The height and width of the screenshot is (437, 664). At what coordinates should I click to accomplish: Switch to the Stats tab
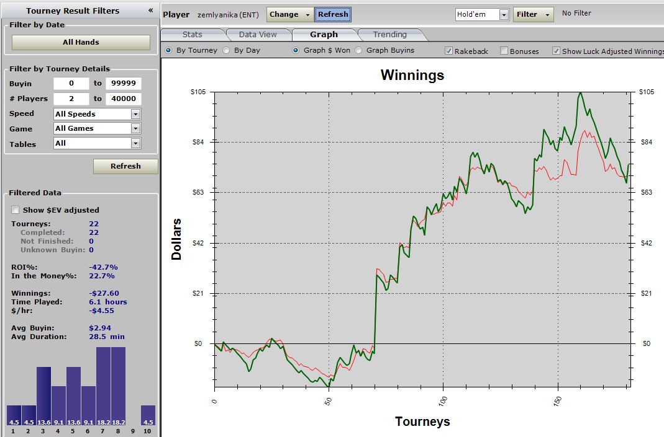[192, 35]
